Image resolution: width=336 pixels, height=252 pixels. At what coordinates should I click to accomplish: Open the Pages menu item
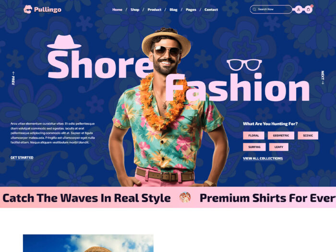pyautogui.click(x=191, y=10)
